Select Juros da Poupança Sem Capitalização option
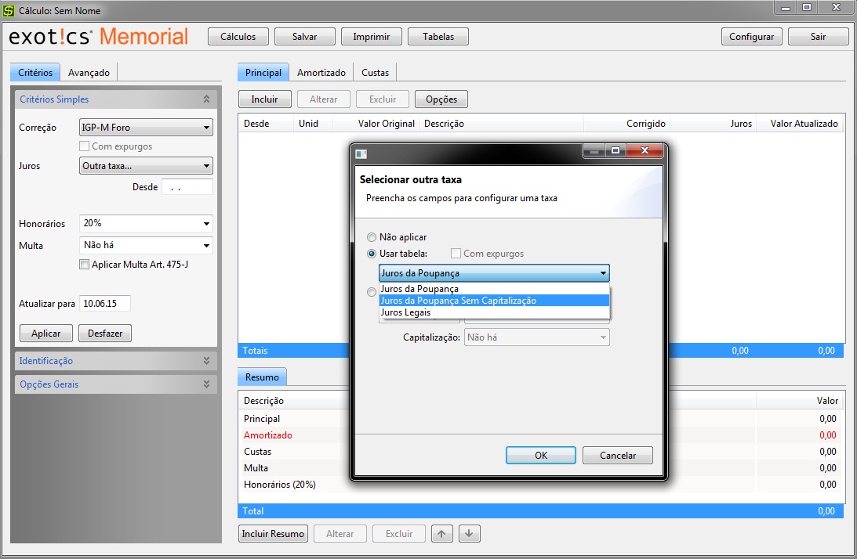This screenshot has height=559, width=857. 458,301
